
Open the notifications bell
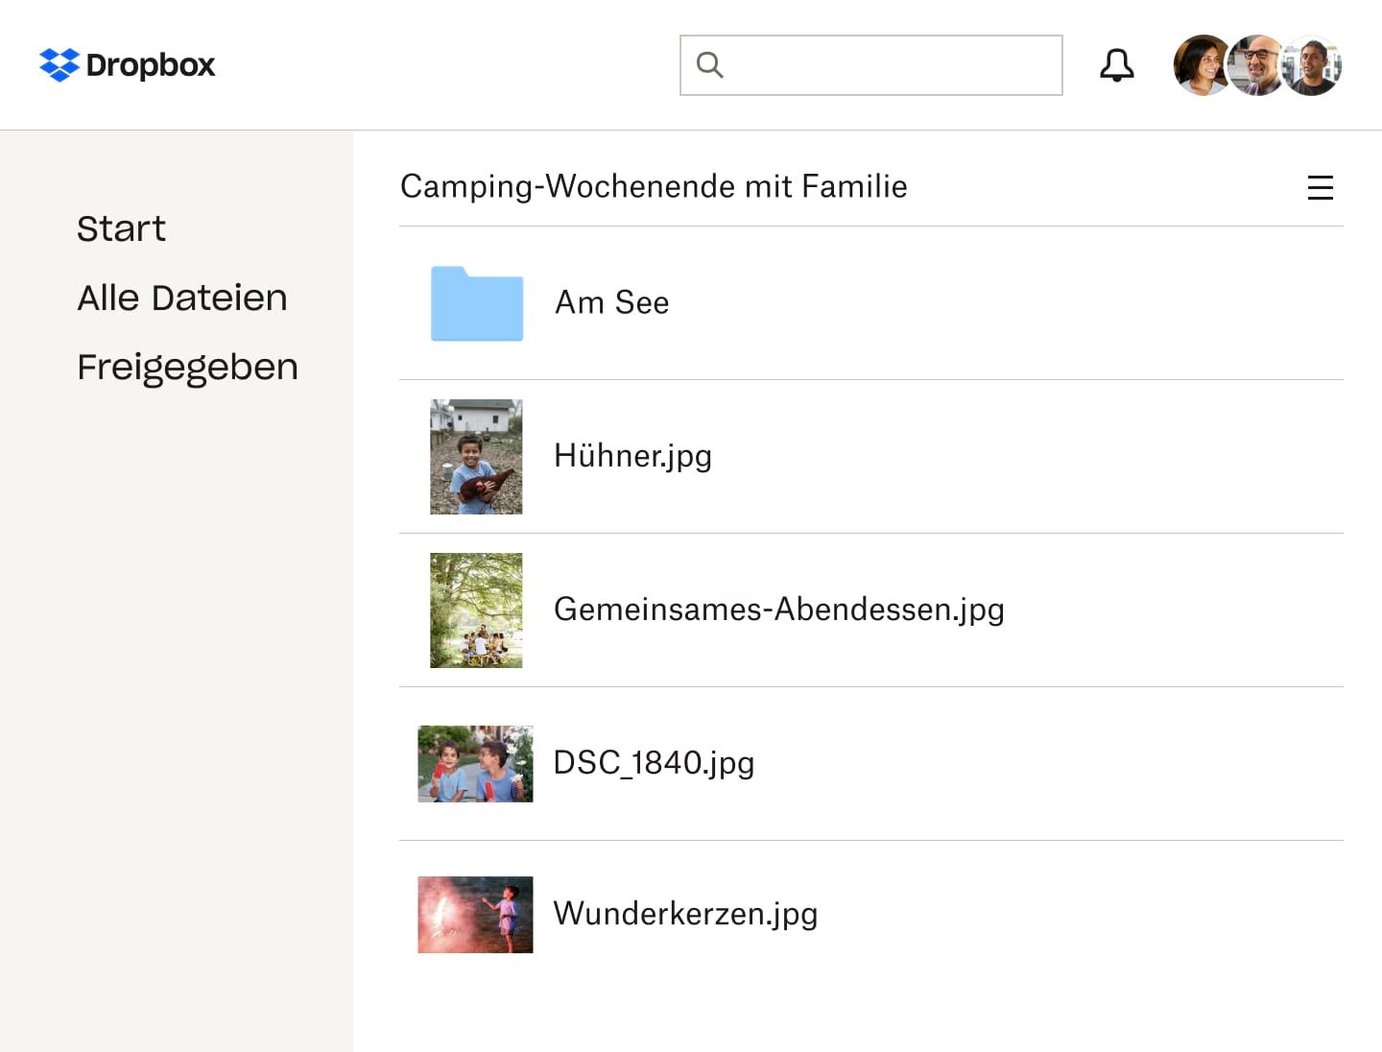click(x=1116, y=64)
